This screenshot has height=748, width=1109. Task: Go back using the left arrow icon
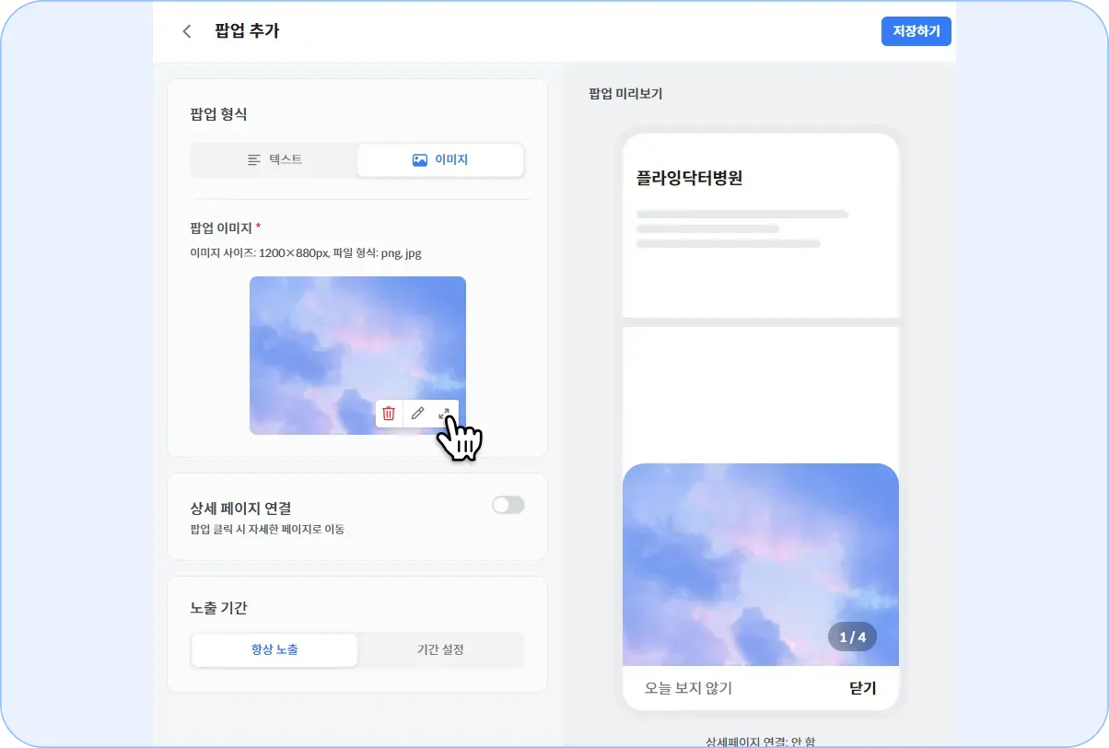[x=187, y=31]
